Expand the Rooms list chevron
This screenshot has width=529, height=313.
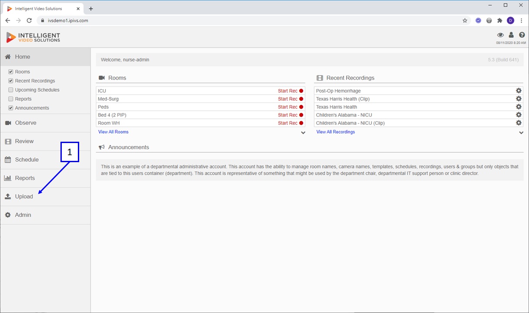click(303, 133)
